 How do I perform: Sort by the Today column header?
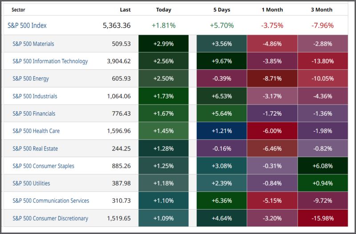[x=163, y=10]
